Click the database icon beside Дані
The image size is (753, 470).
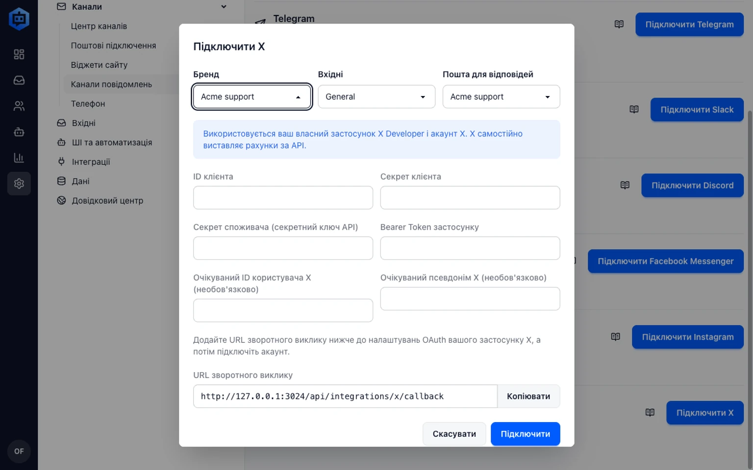coord(61,181)
